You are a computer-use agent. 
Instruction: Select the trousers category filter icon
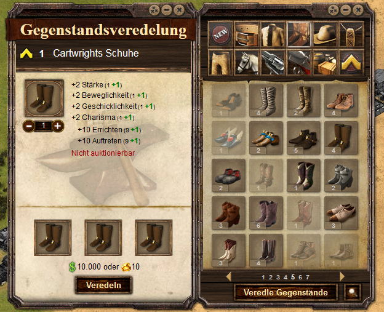(220, 63)
